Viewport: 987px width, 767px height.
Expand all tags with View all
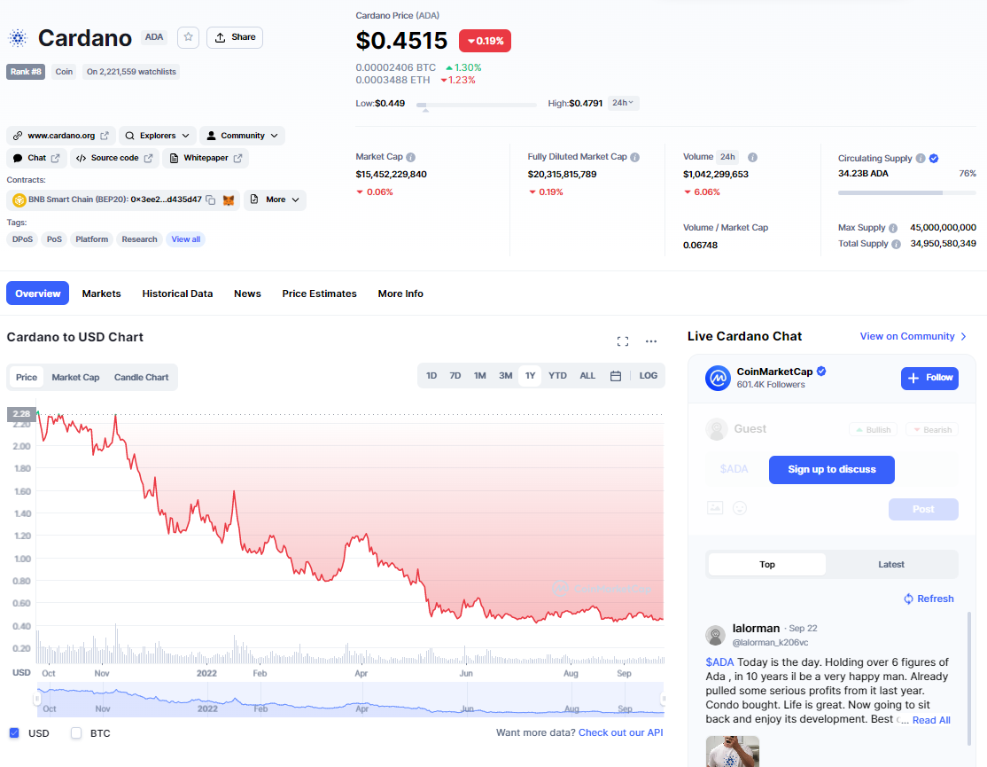point(186,239)
